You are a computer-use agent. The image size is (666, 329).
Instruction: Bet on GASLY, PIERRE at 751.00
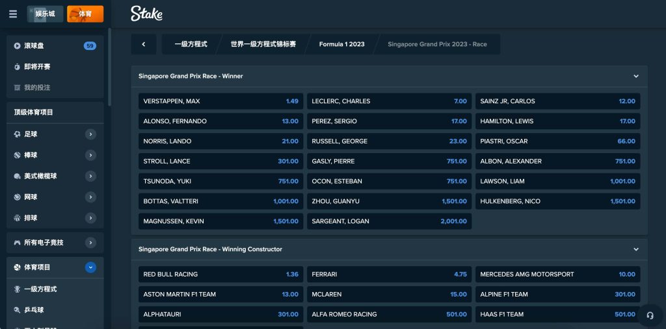tap(389, 161)
